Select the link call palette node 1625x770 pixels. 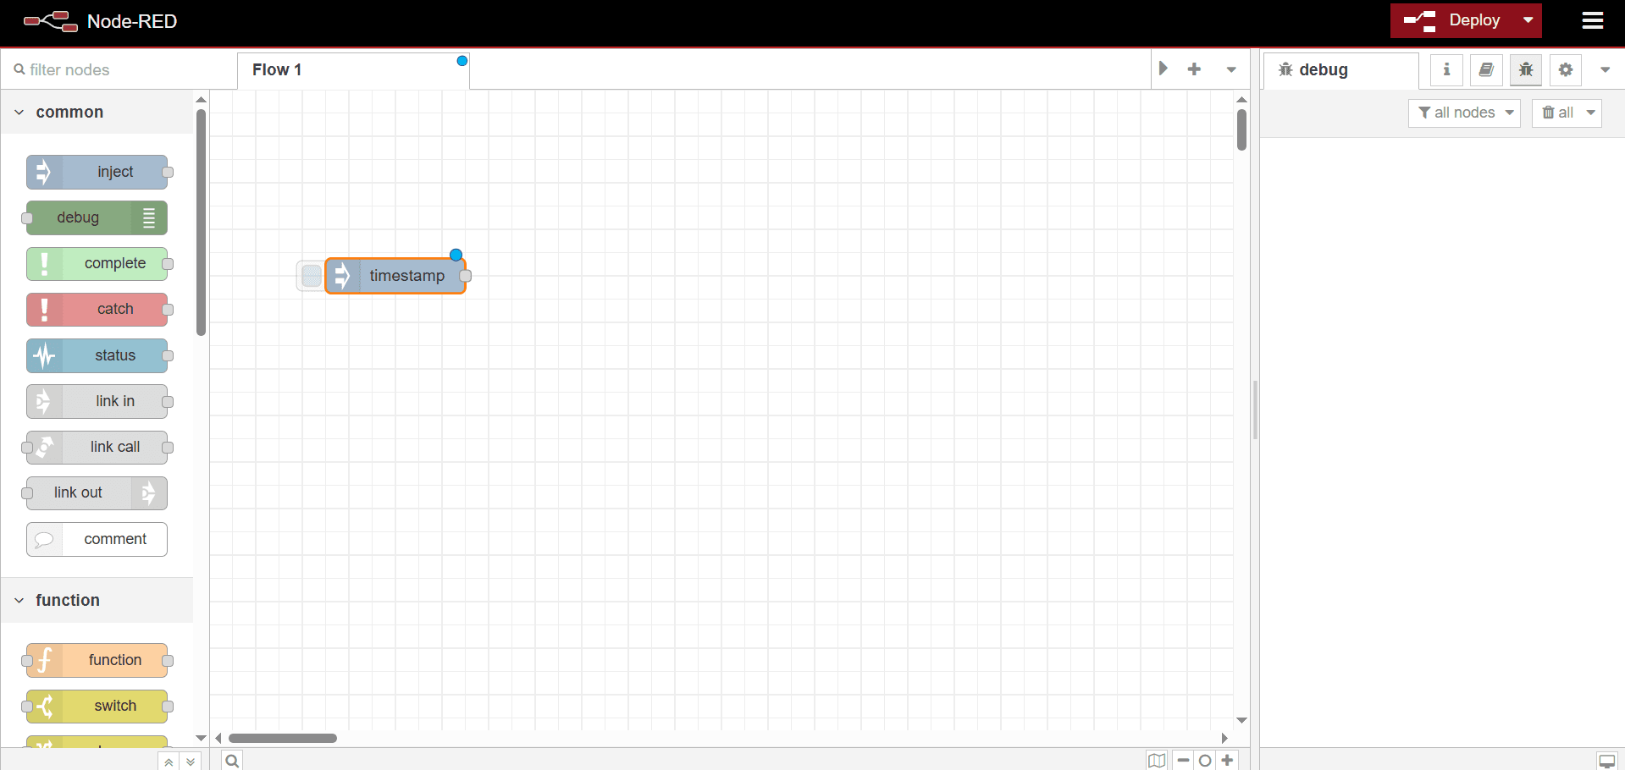pos(97,447)
